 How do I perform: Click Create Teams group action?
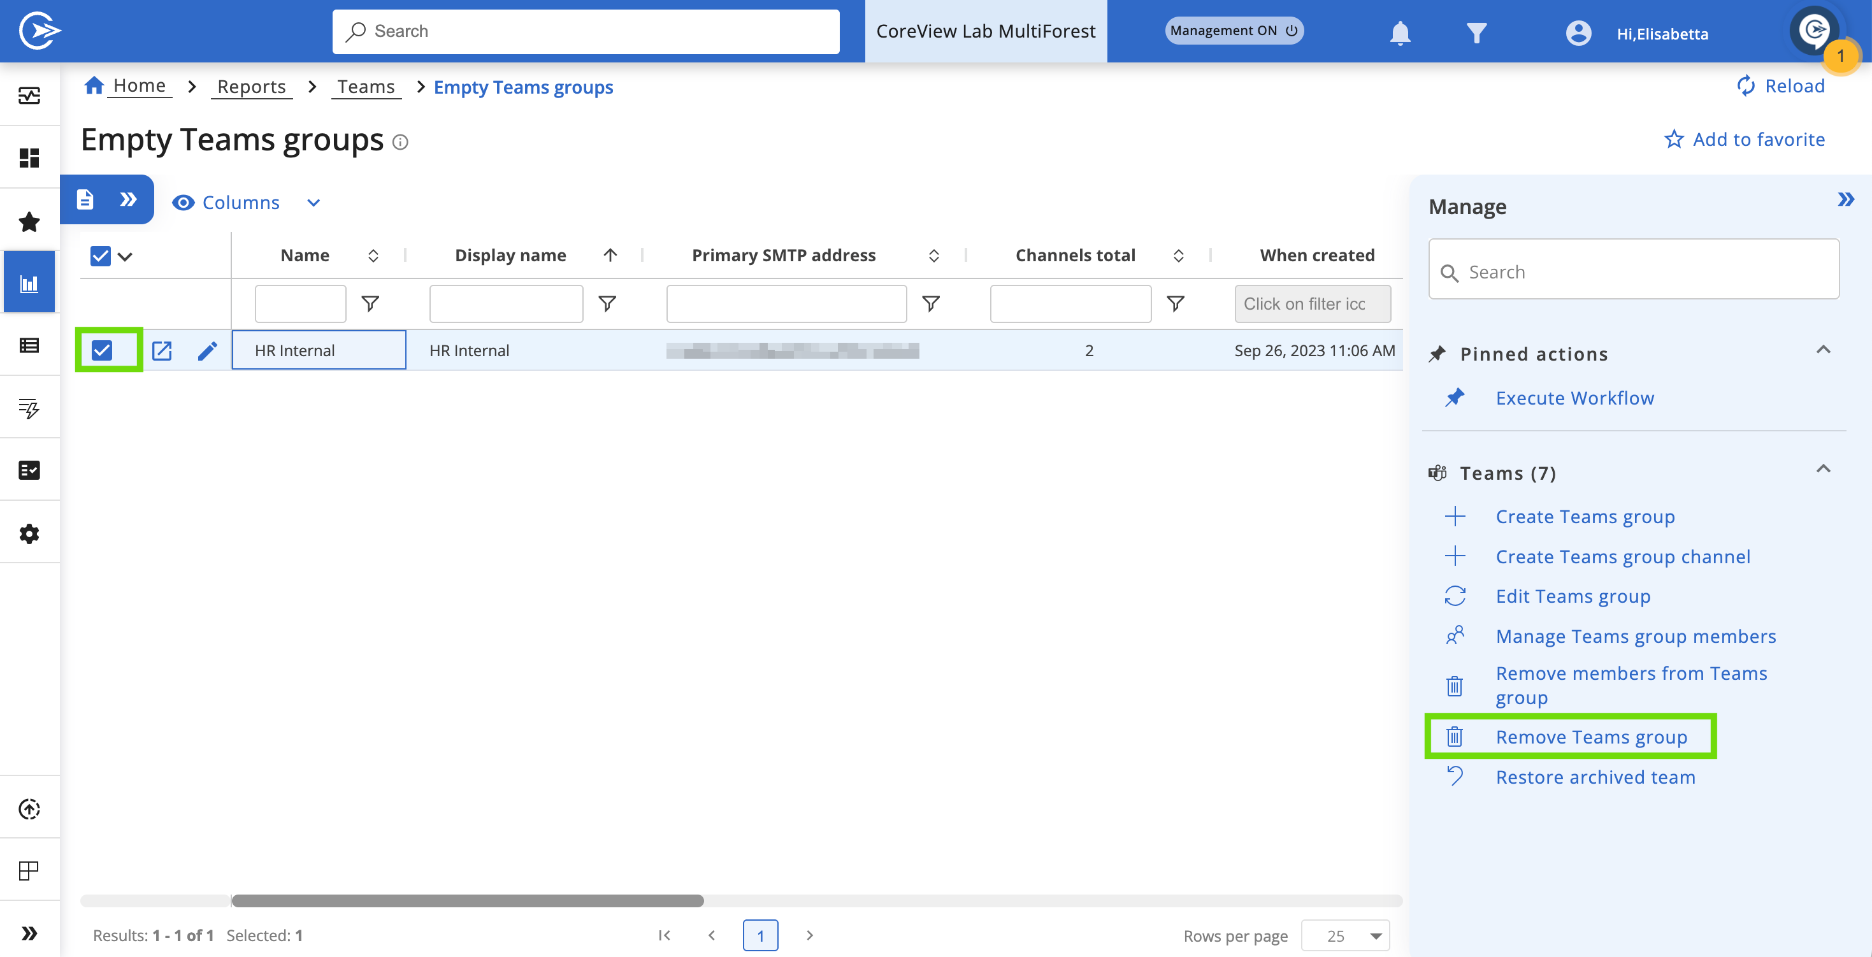pos(1585,517)
